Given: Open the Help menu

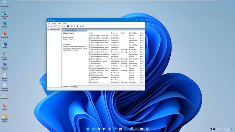Looking at the screenshot, I should [x=65, y=23].
